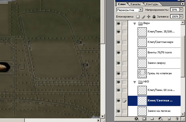Toggle link box beside Клеп/Светлая верх layer

(x=125, y=42)
